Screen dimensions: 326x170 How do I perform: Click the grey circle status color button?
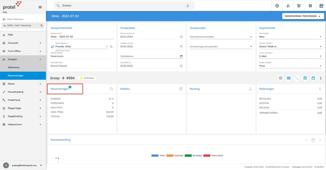click(x=280, y=78)
